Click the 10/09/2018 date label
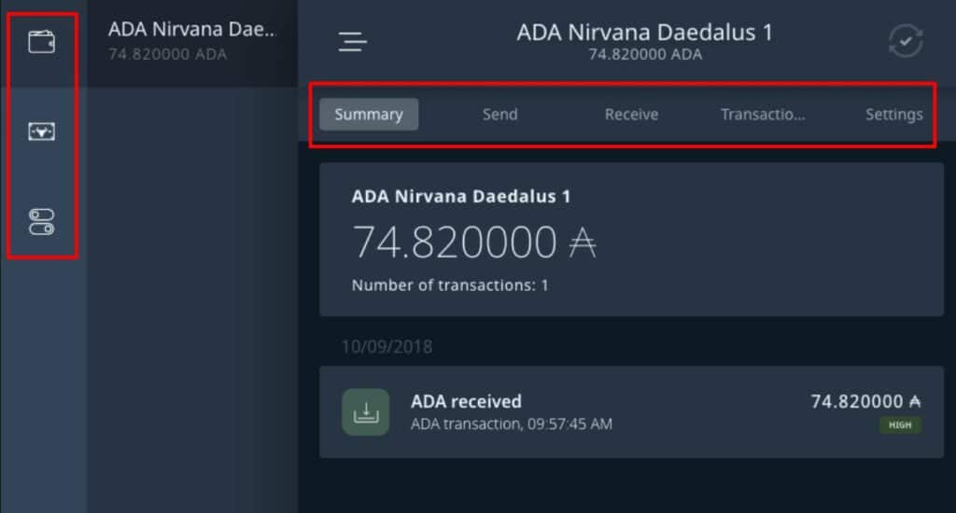This screenshot has height=513, width=956. [x=387, y=347]
